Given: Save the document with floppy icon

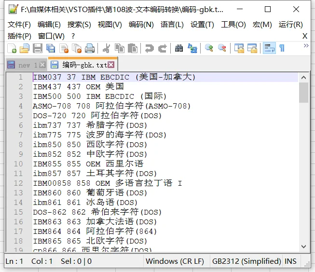Looking at the screenshot, I should tap(38, 48).
